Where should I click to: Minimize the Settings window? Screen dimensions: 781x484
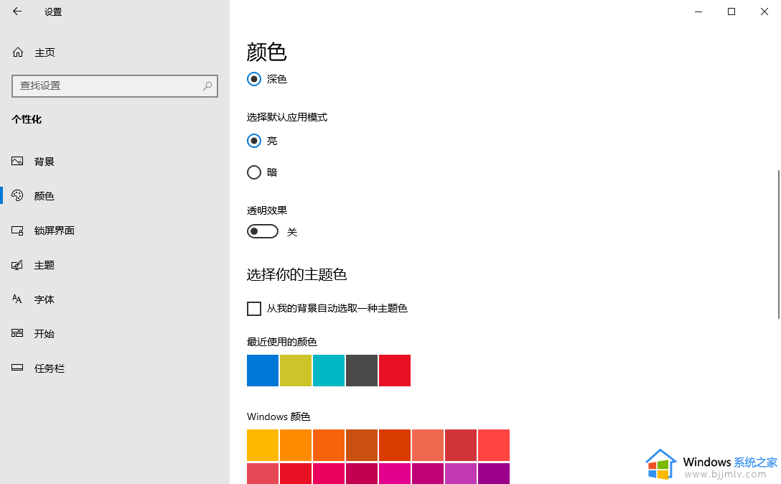(698, 11)
